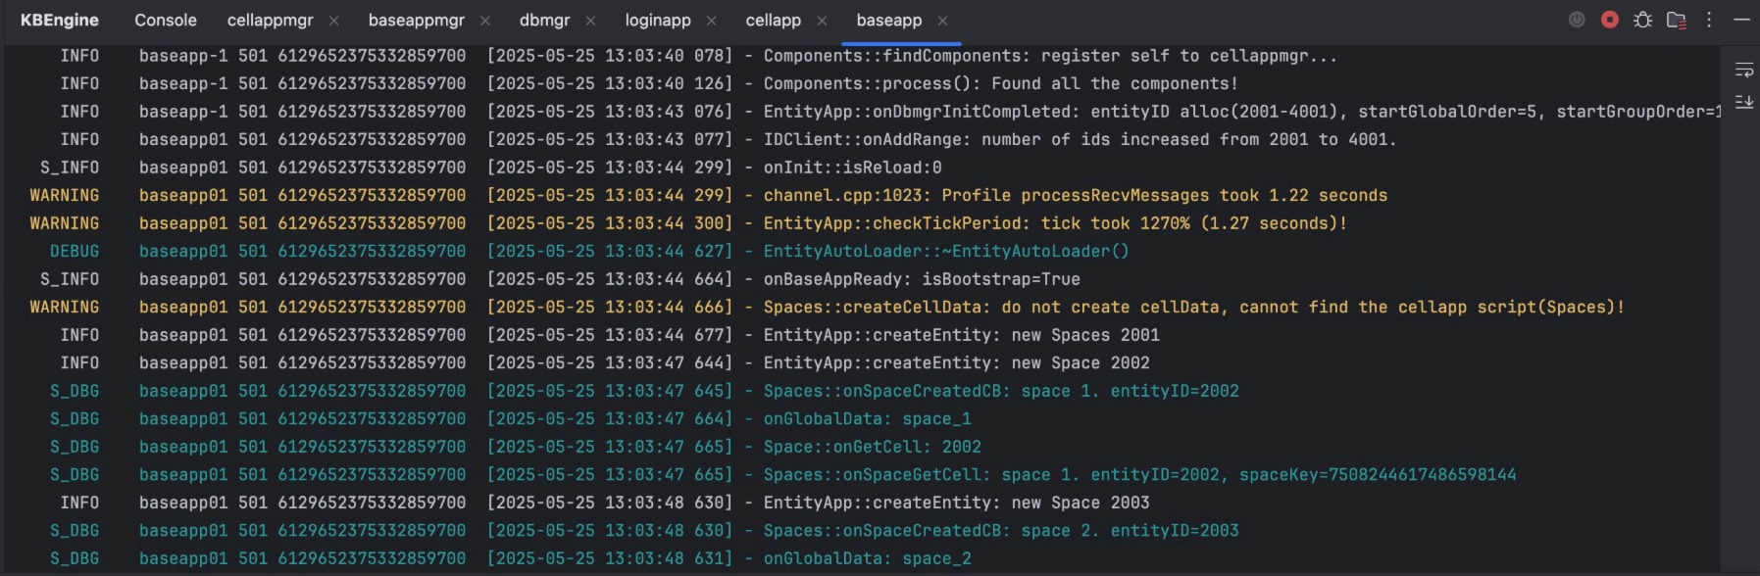Viewport: 1760px width, 576px height.
Task: Click the folder with red lines icon
Action: (x=1676, y=20)
